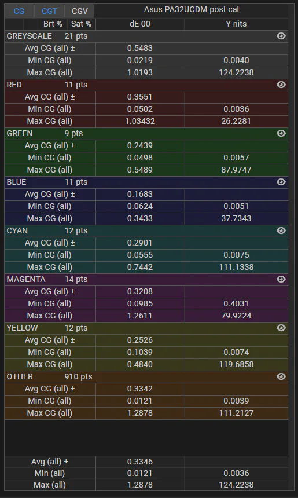The height and width of the screenshot is (498, 298).
Task: Click overall max Y nits 124.2238 in summary
Action: 236,485
